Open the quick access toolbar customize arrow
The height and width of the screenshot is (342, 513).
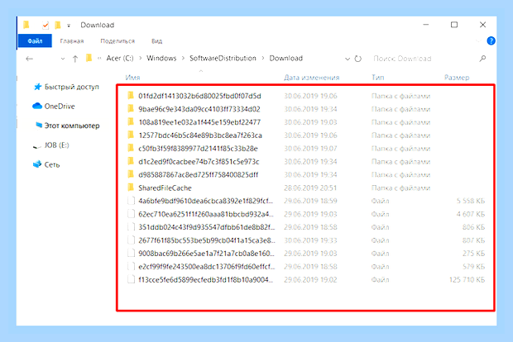coord(69,26)
